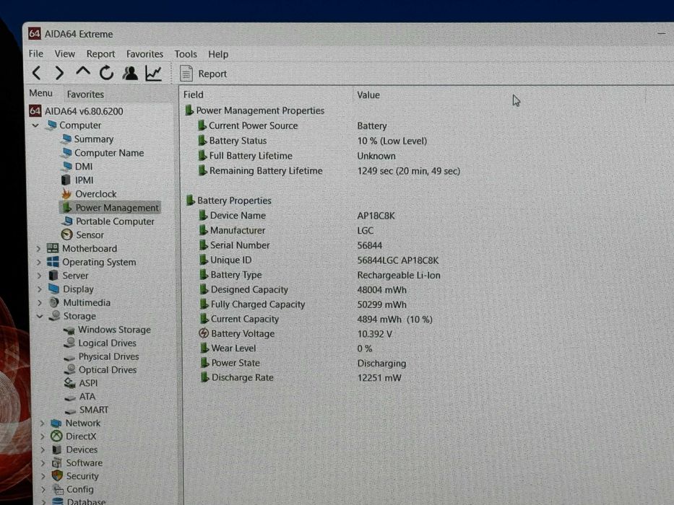Expand the Motherboard tree node

tap(38, 249)
